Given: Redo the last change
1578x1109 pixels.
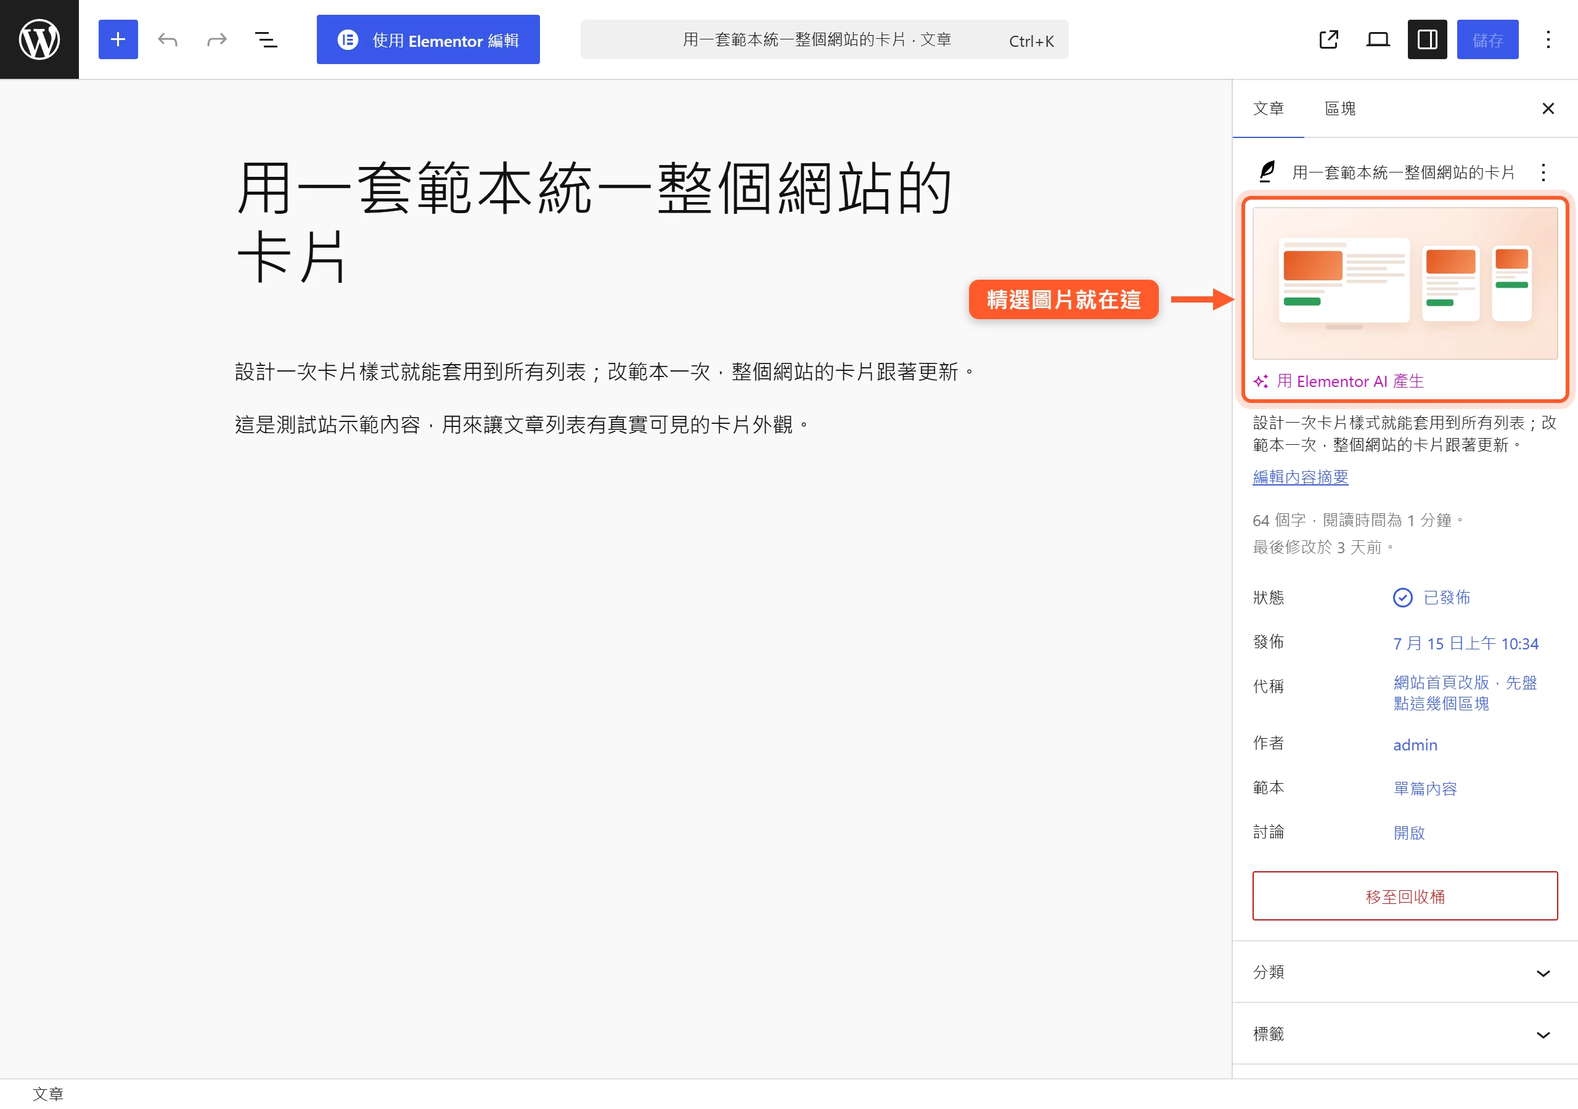Looking at the screenshot, I should pos(217,39).
